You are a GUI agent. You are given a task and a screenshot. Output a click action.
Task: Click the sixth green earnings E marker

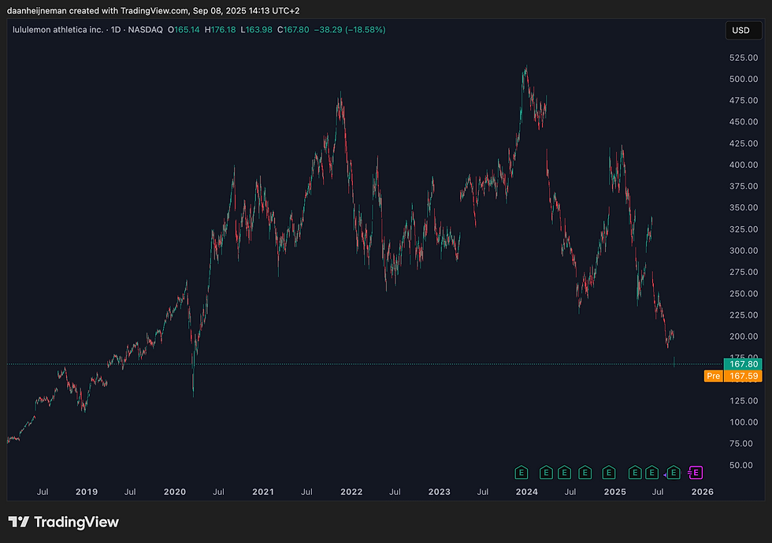pos(635,473)
